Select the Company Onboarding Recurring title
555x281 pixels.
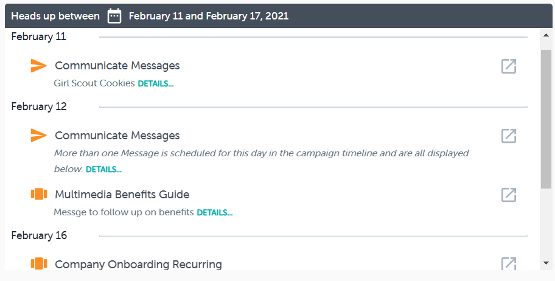(138, 265)
